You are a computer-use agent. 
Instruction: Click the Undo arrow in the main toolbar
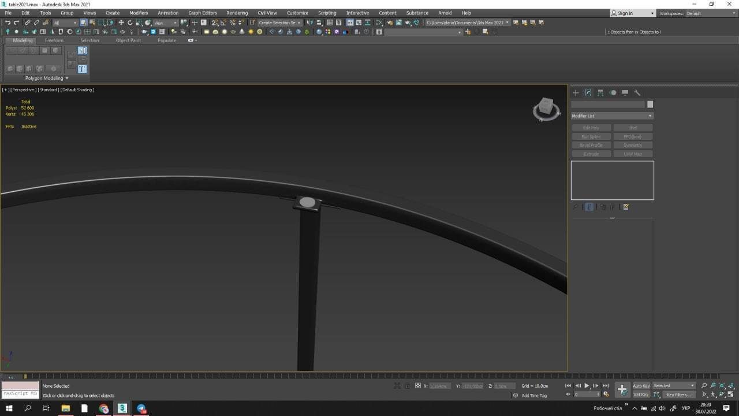8,23
